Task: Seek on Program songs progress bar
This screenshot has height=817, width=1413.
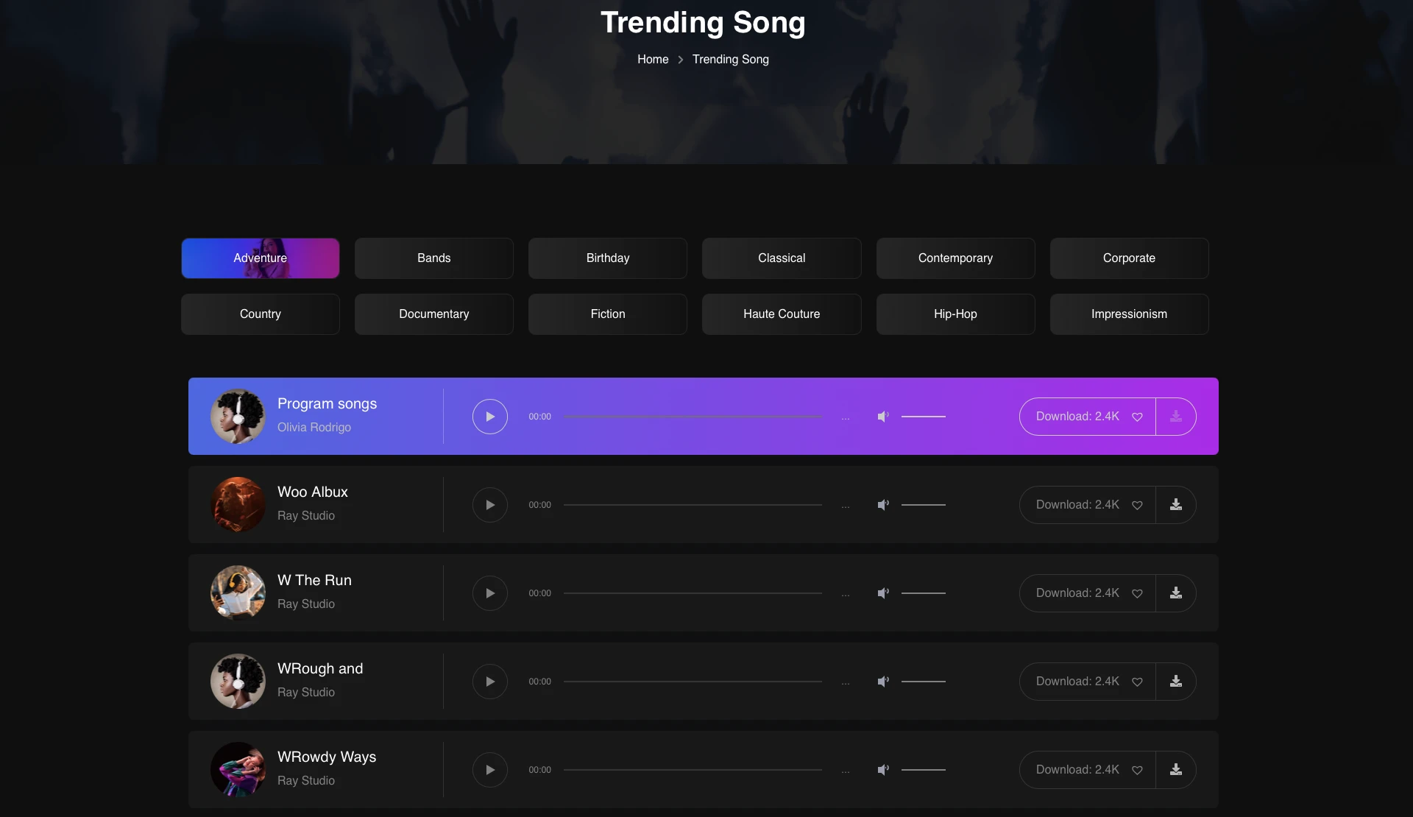Action: coord(693,417)
